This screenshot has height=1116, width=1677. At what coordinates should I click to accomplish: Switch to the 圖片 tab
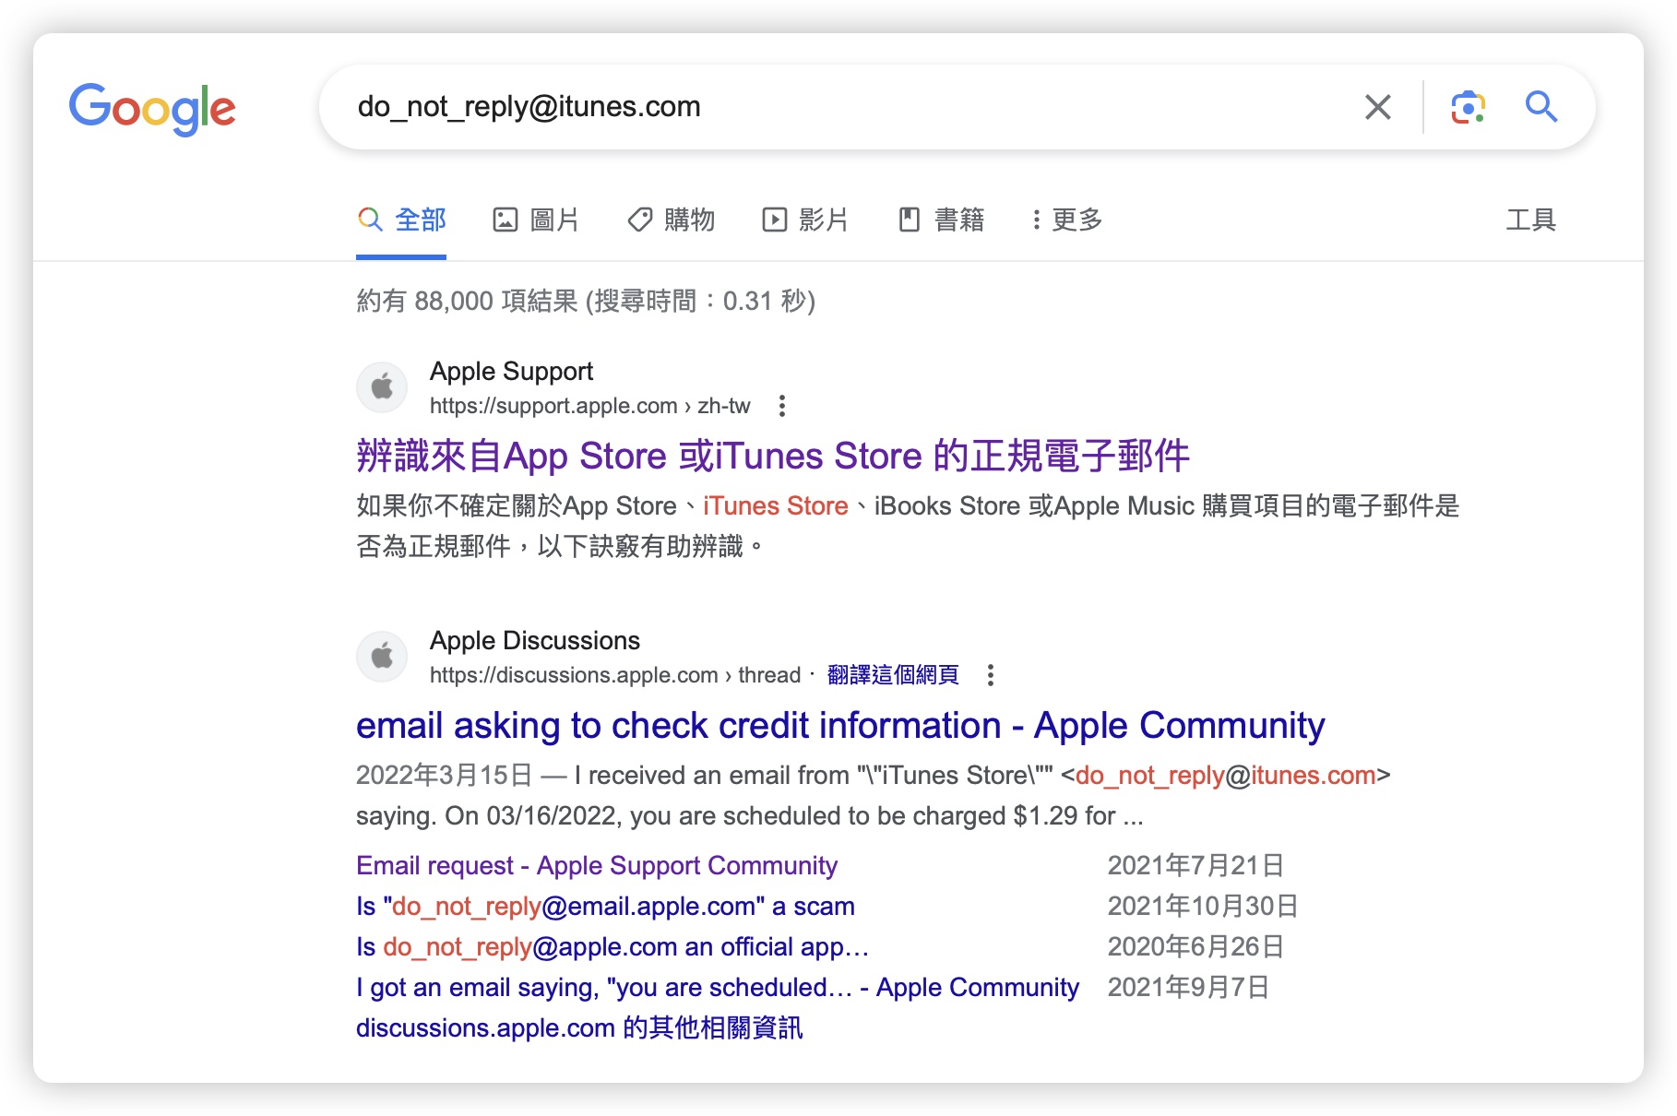[536, 220]
